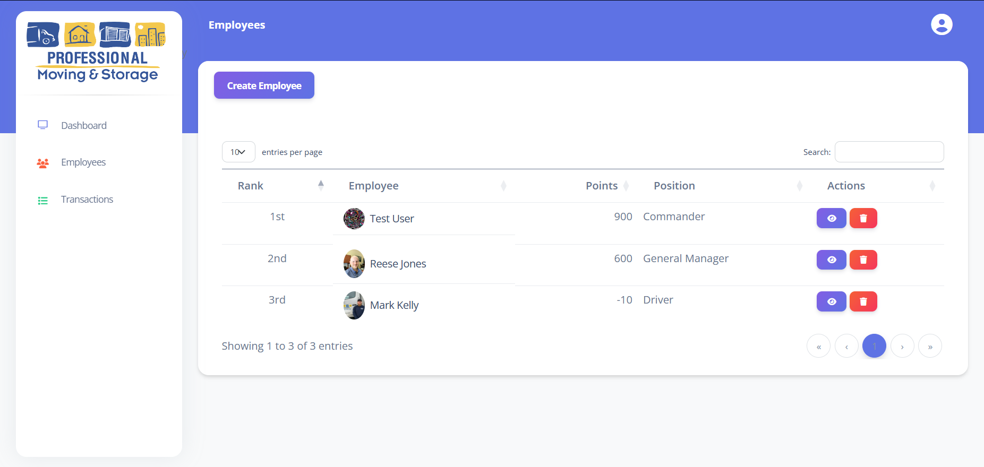The image size is (984, 467).
Task: Open the entries per page dropdown
Action: pos(238,152)
